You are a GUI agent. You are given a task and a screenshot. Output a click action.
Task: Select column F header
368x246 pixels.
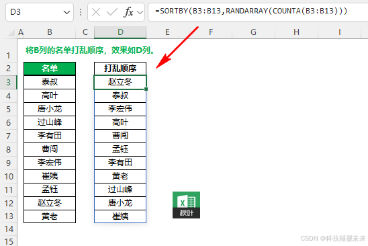click(211, 32)
